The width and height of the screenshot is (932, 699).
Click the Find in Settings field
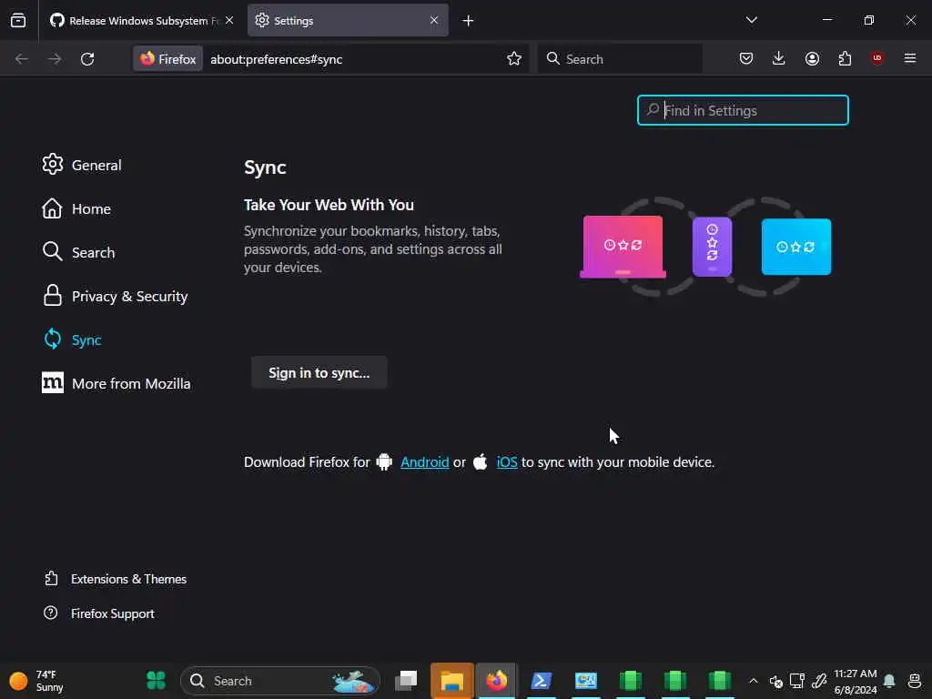(x=743, y=110)
